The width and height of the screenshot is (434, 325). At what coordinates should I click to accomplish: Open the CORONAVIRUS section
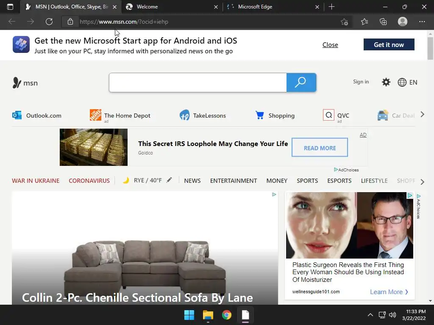pyautogui.click(x=89, y=181)
